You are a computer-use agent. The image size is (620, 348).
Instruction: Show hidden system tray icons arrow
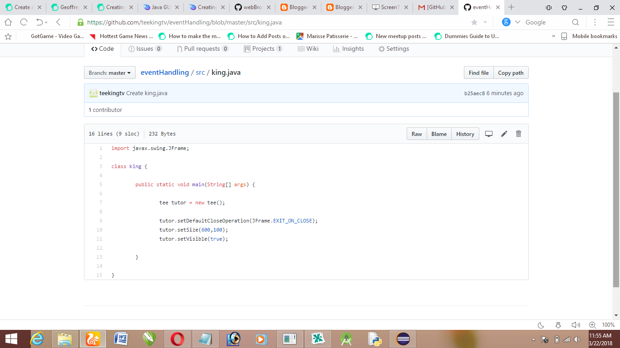533,339
